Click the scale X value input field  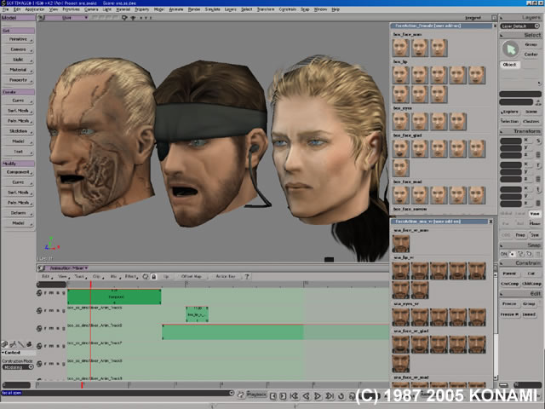(511, 141)
